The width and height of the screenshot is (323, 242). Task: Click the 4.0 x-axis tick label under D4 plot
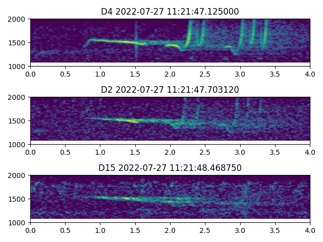tap(310, 74)
